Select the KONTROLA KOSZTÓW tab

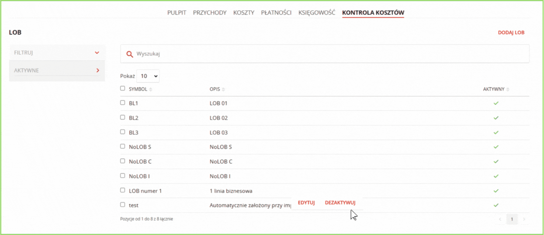pyautogui.click(x=373, y=13)
